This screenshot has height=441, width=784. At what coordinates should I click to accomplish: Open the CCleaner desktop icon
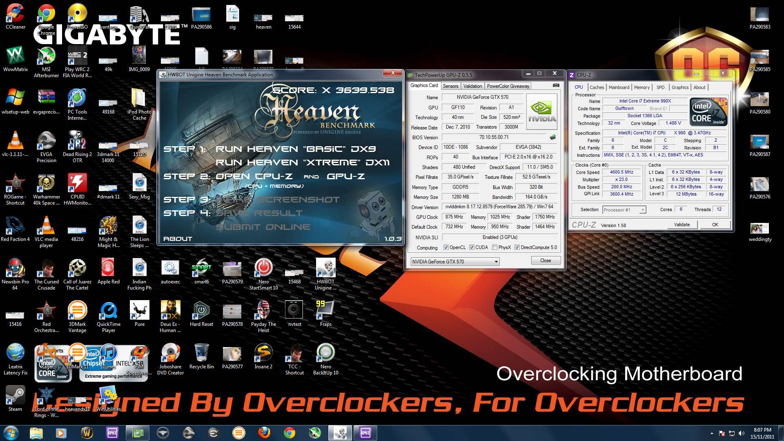16,17
